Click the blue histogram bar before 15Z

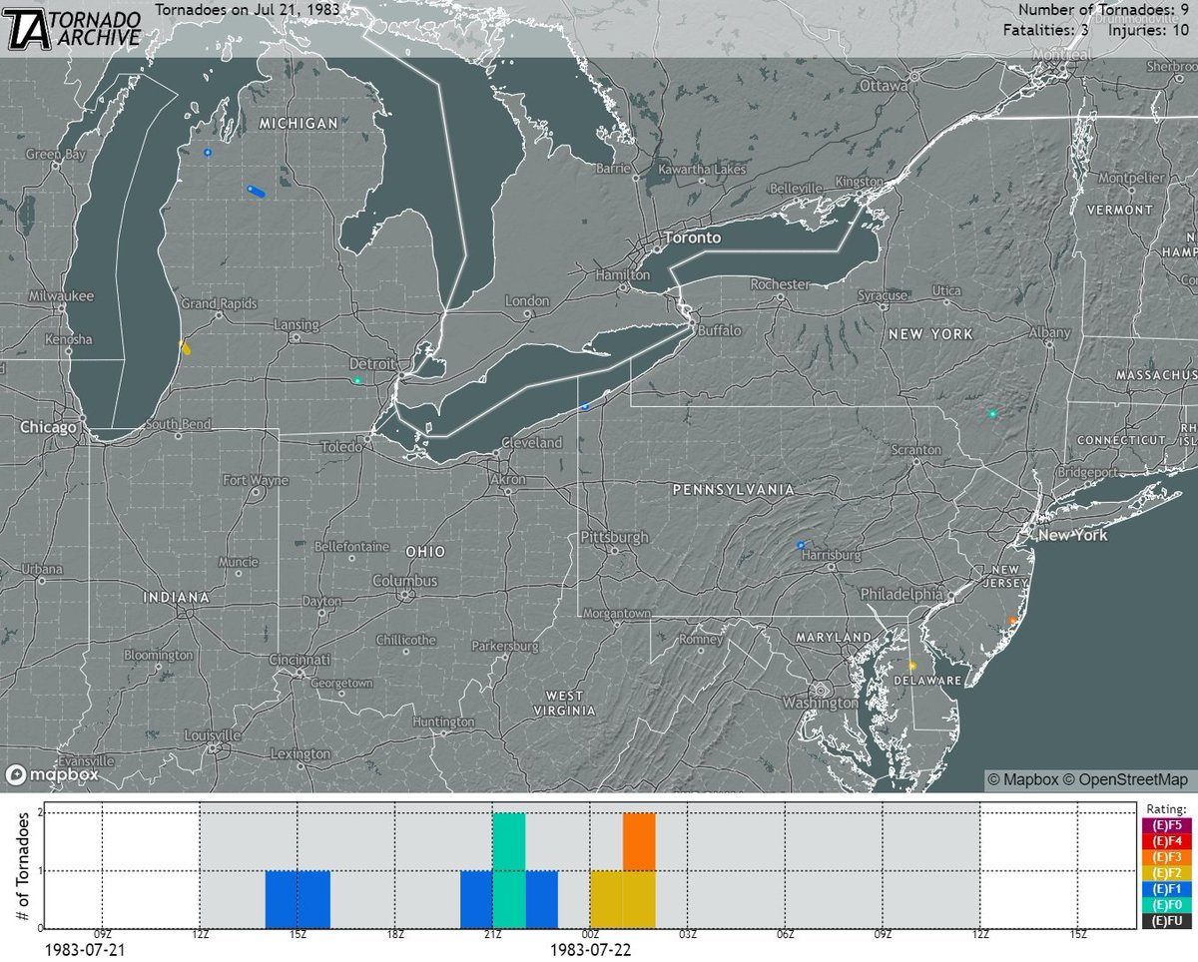[x=282, y=900]
